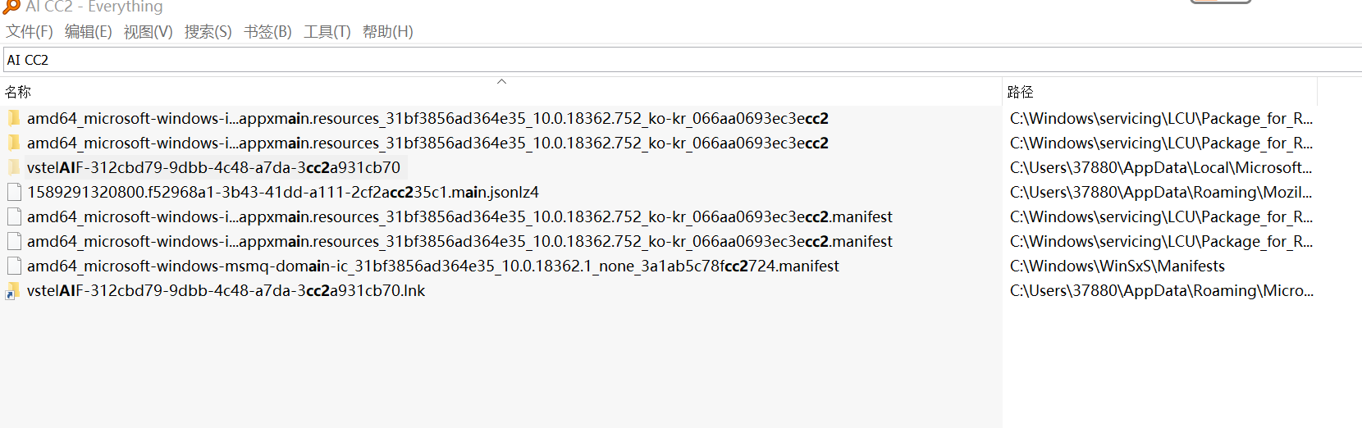Viewport: 1362px width, 428px height.
Task: Click the folder icon of the first result row
Action: (13, 118)
